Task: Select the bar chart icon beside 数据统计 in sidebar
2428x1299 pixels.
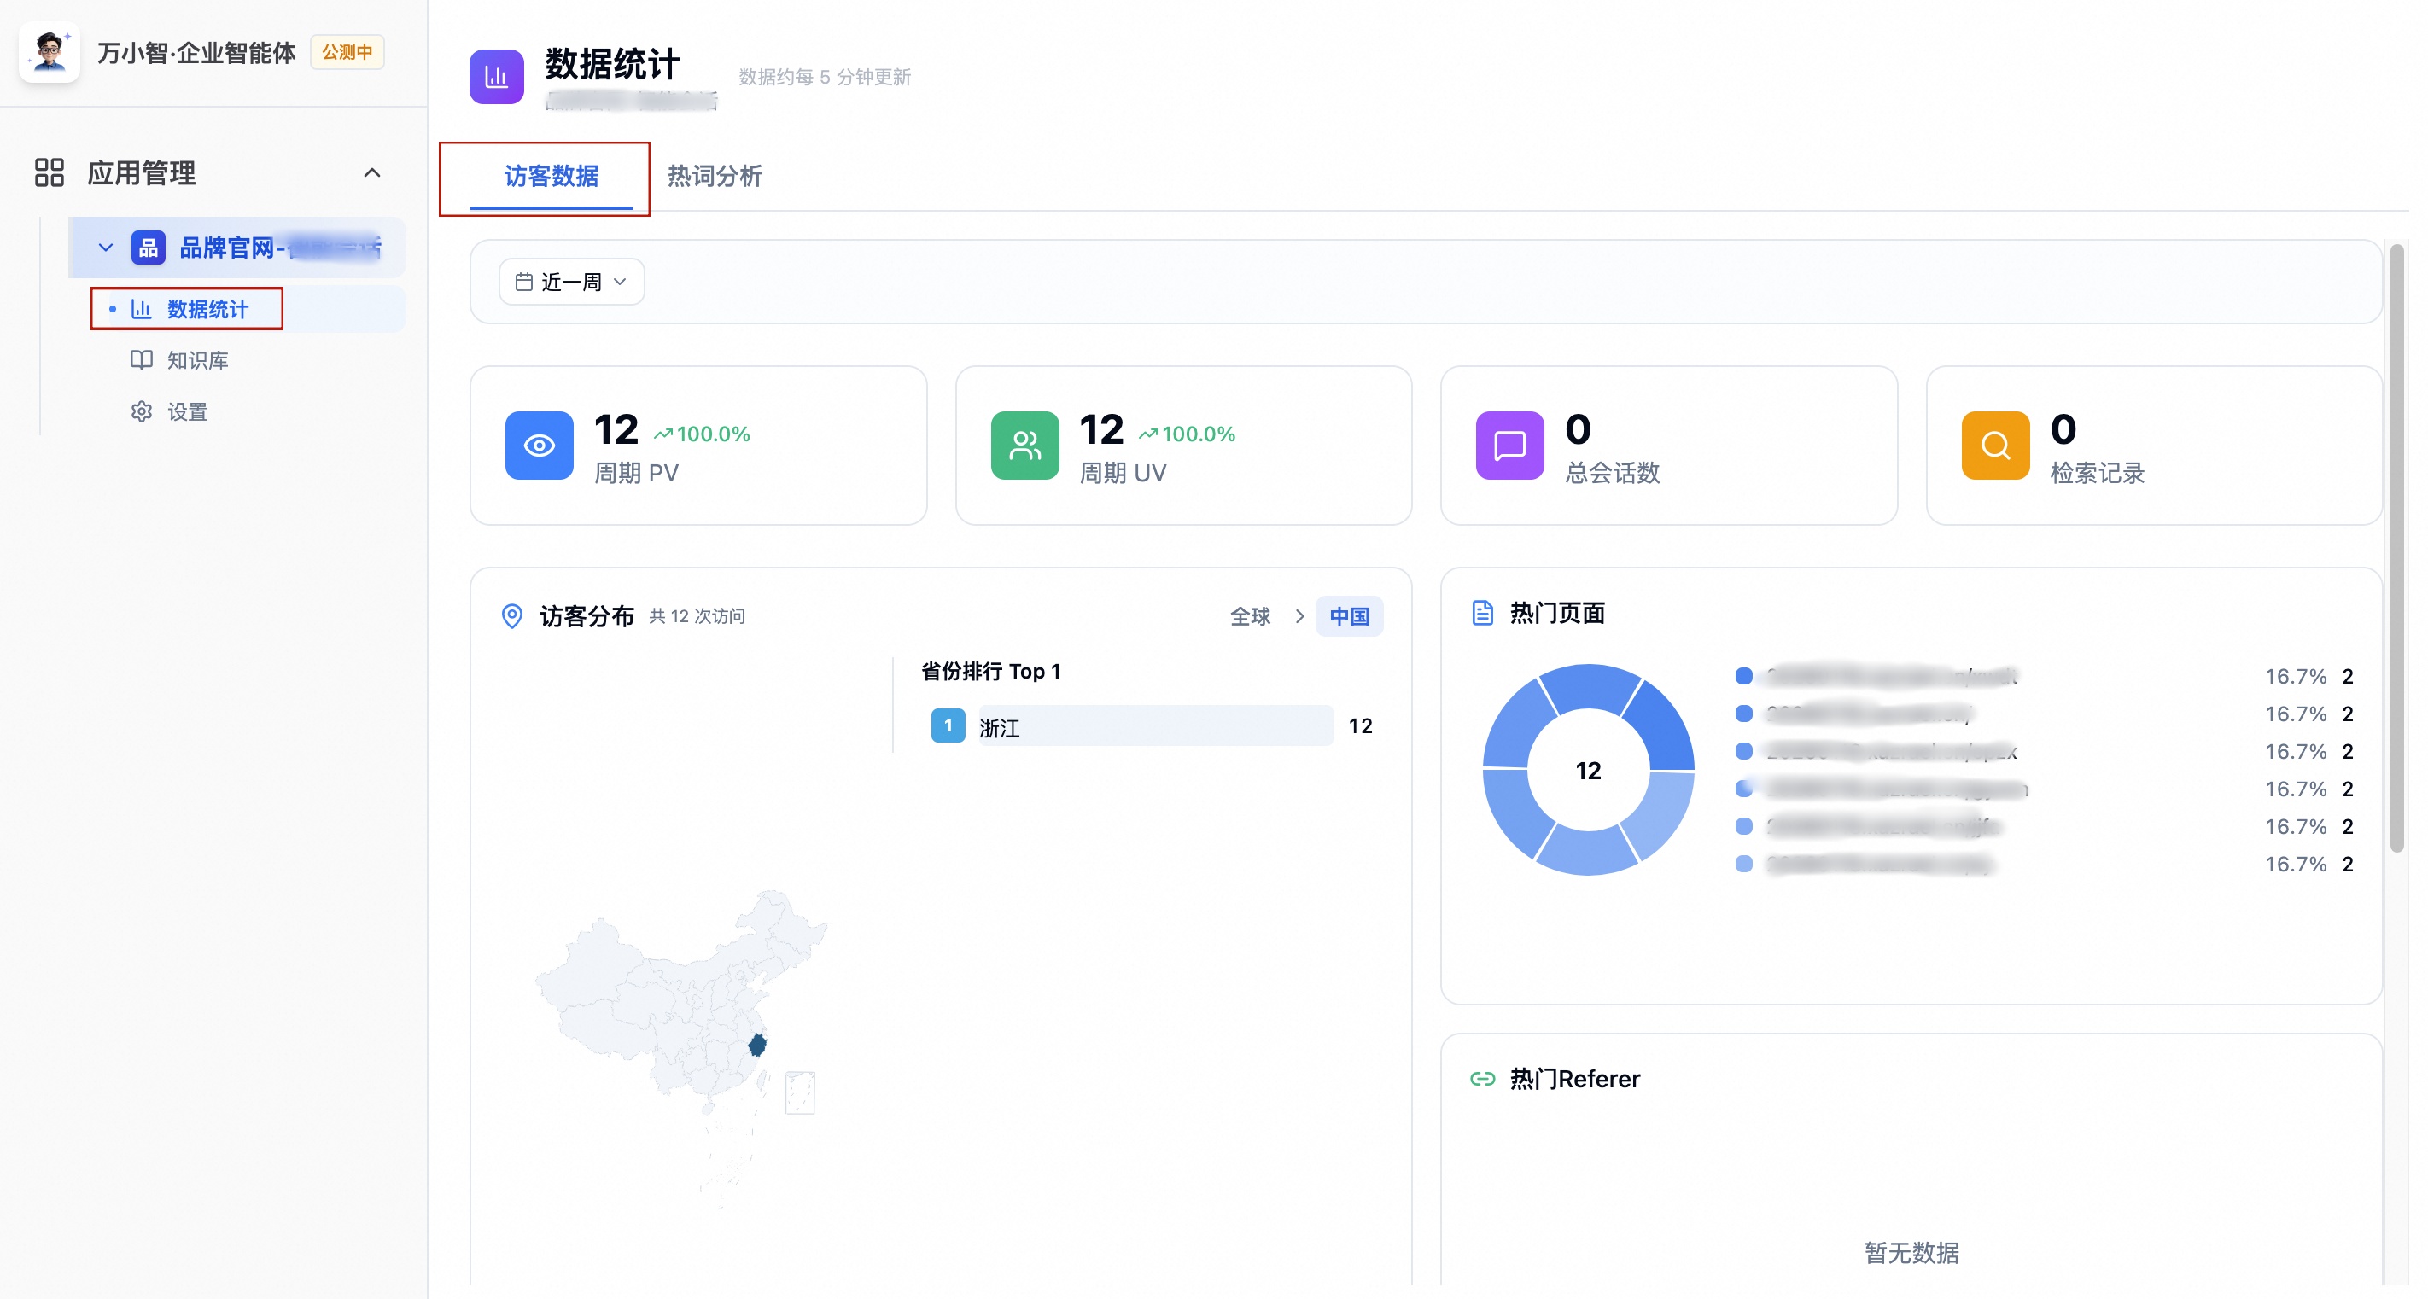Action: 141,308
